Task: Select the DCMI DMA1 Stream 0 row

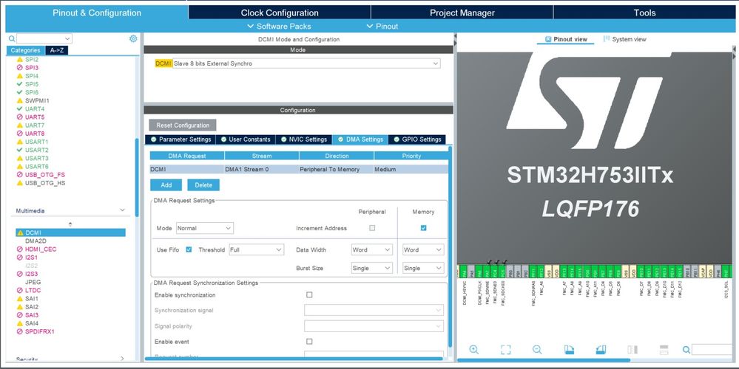Action: 299,169
